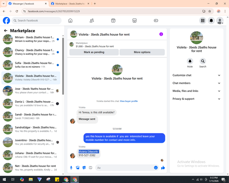Switch to Messenger | Facebook tab

click(x=28, y=4)
